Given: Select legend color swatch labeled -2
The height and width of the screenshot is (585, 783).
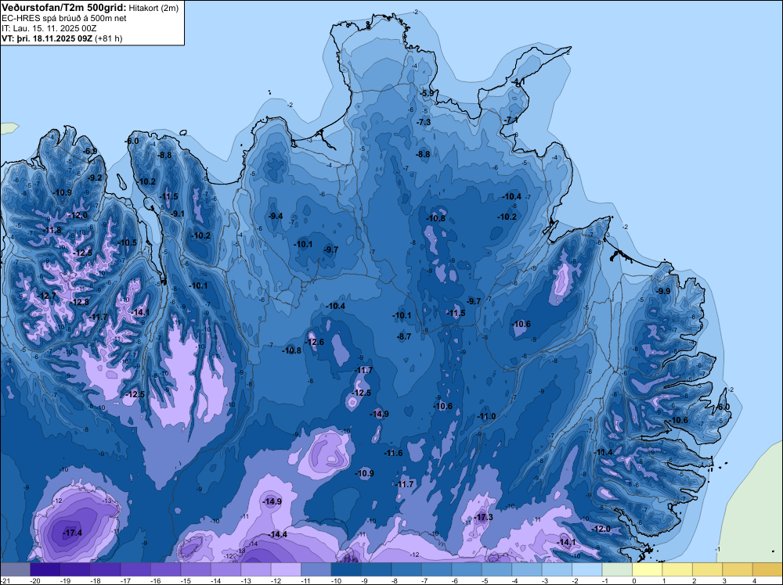Looking at the screenshot, I should click(x=587, y=569).
